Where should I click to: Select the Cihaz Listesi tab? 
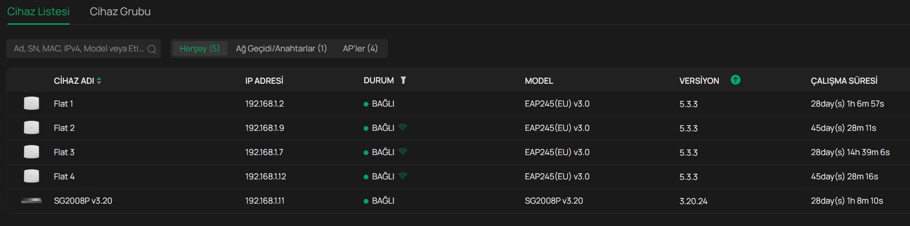[x=38, y=11]
